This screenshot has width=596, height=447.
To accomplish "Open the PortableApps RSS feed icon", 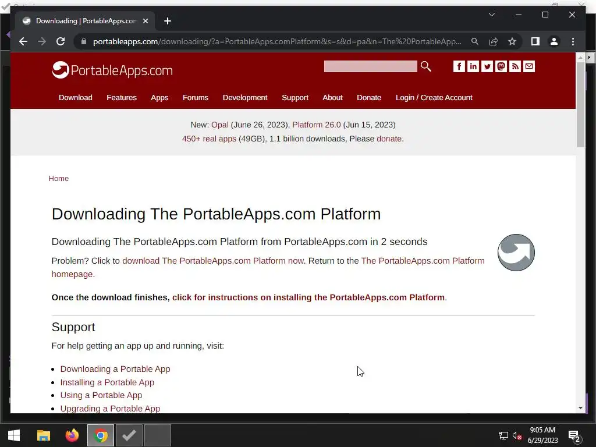I will (515, 66).
